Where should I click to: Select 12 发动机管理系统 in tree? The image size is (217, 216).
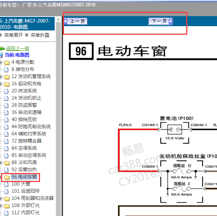(x=31, y=76)
